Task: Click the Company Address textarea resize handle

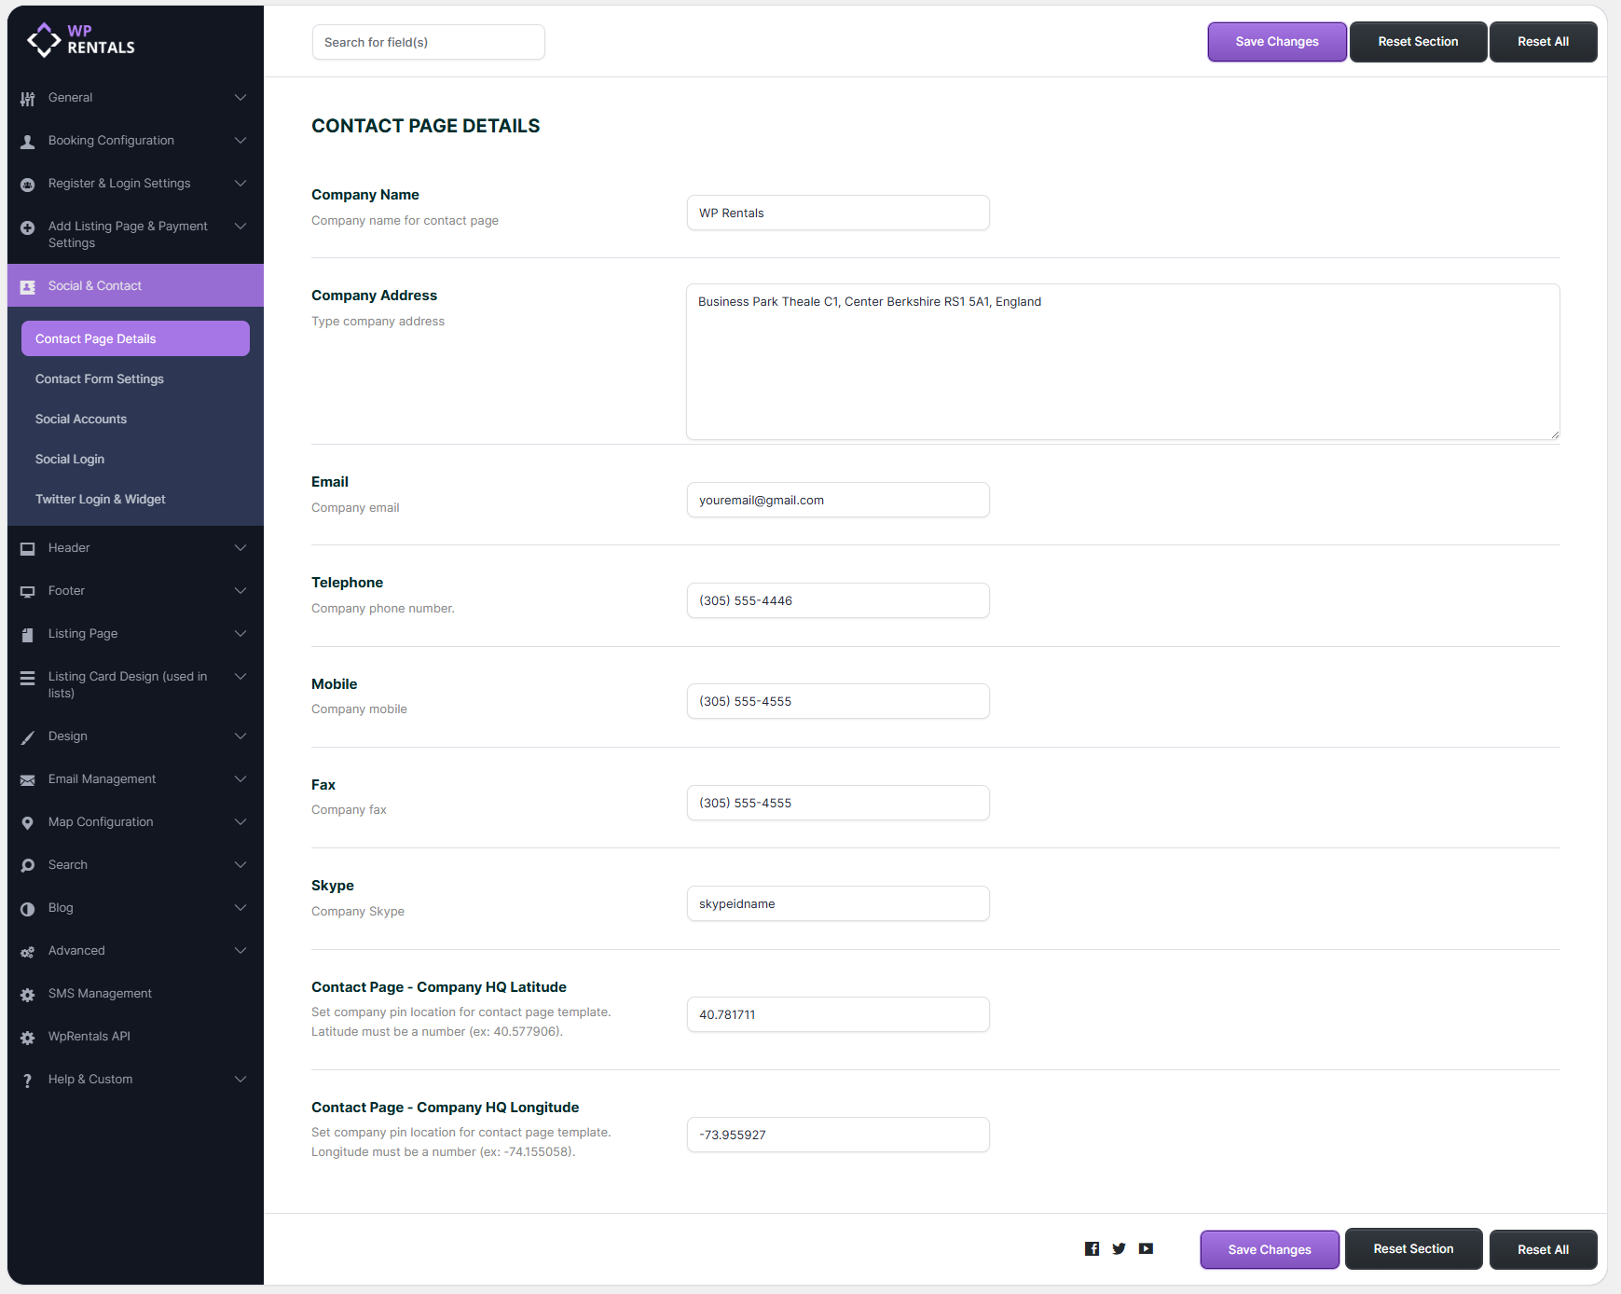Action: click(1554, 434)
